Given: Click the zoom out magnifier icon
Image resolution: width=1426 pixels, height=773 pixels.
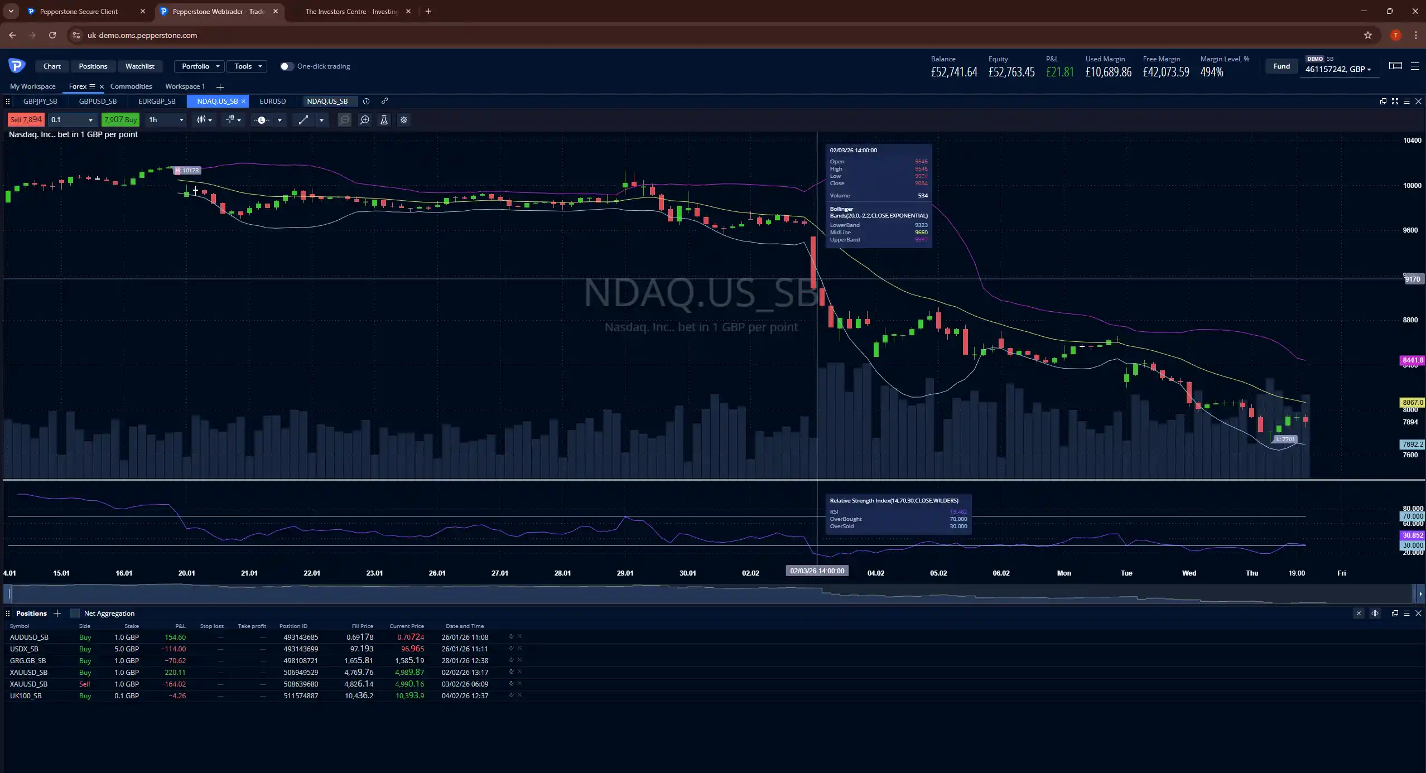Looking at the screenshot, I should point(345,120).
